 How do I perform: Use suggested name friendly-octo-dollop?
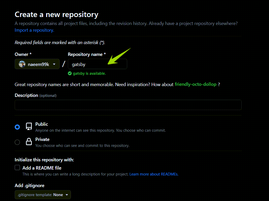click(x=195, y=84)
